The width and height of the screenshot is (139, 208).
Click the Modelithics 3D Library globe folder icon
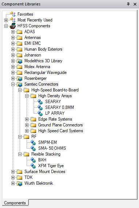pyautogui.click(x=20, y=61)
